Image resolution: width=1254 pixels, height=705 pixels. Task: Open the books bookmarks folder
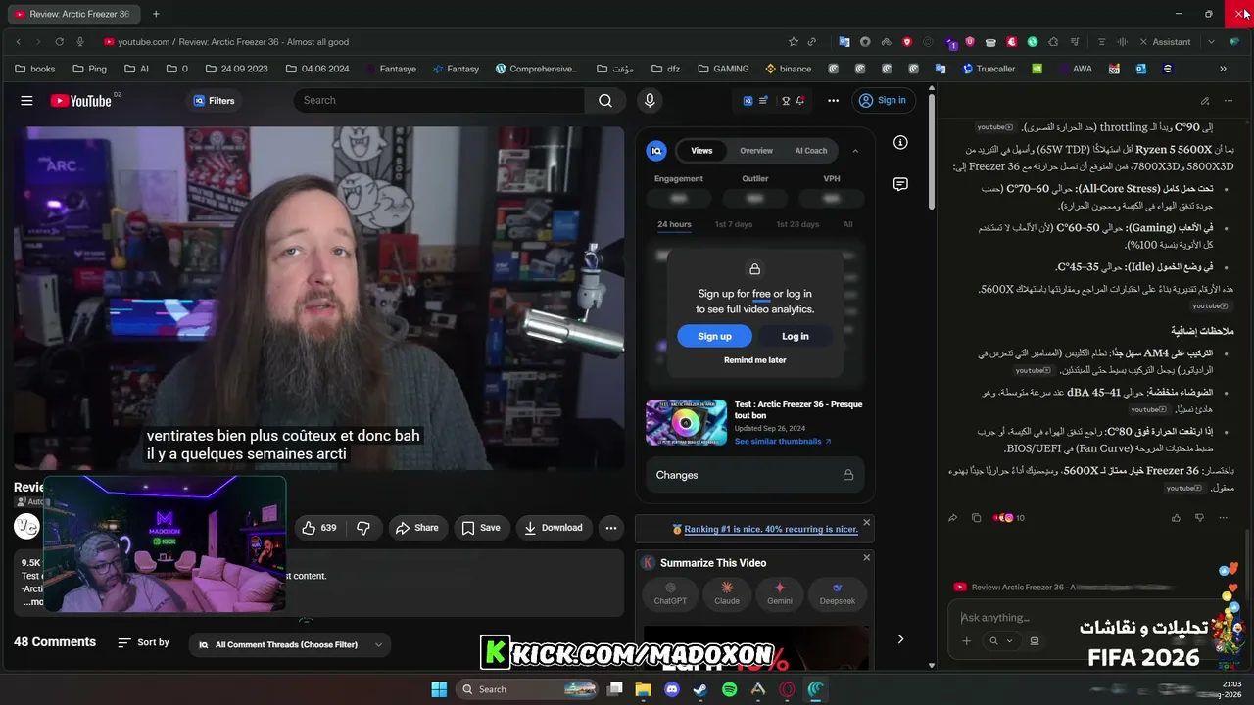35,69
